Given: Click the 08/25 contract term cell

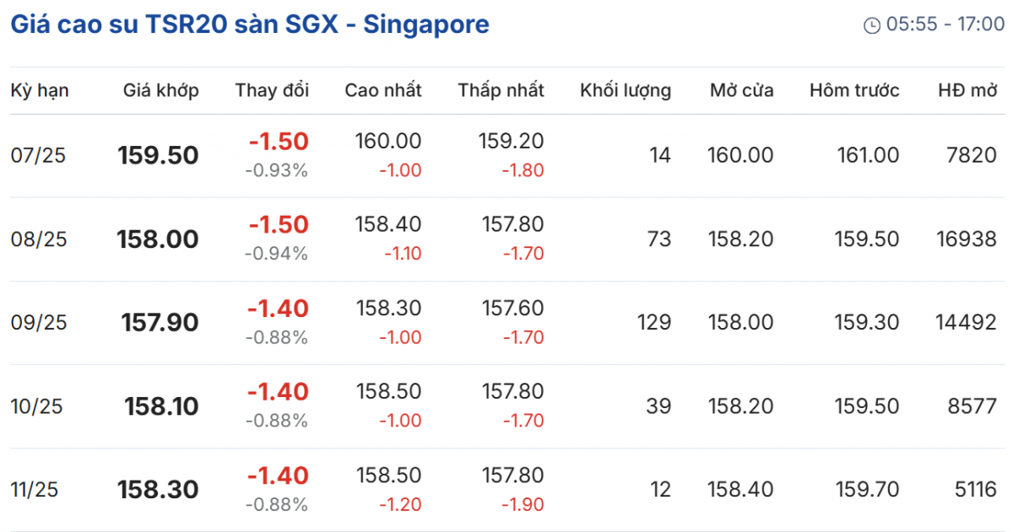Looking at the screenshot, I should coord(38,239).
